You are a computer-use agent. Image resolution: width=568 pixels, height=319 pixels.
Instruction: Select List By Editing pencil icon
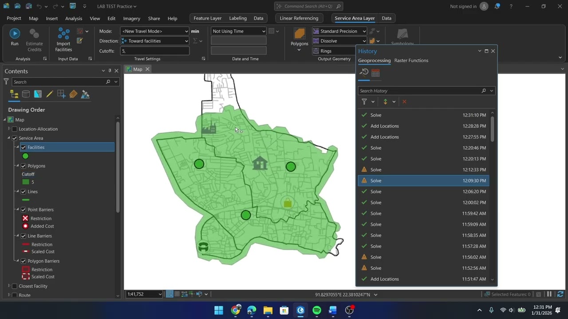coord(50,94)
